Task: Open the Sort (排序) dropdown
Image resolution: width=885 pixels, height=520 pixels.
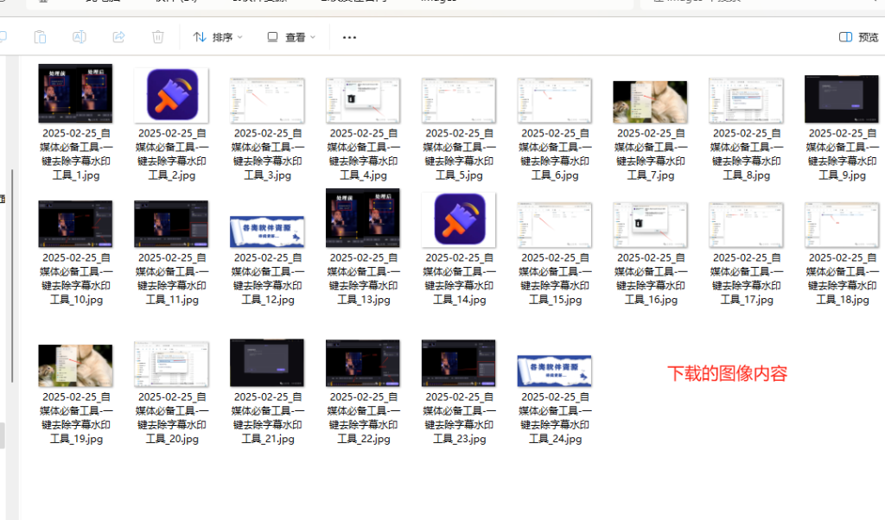Action: click(x=217, y=37)
